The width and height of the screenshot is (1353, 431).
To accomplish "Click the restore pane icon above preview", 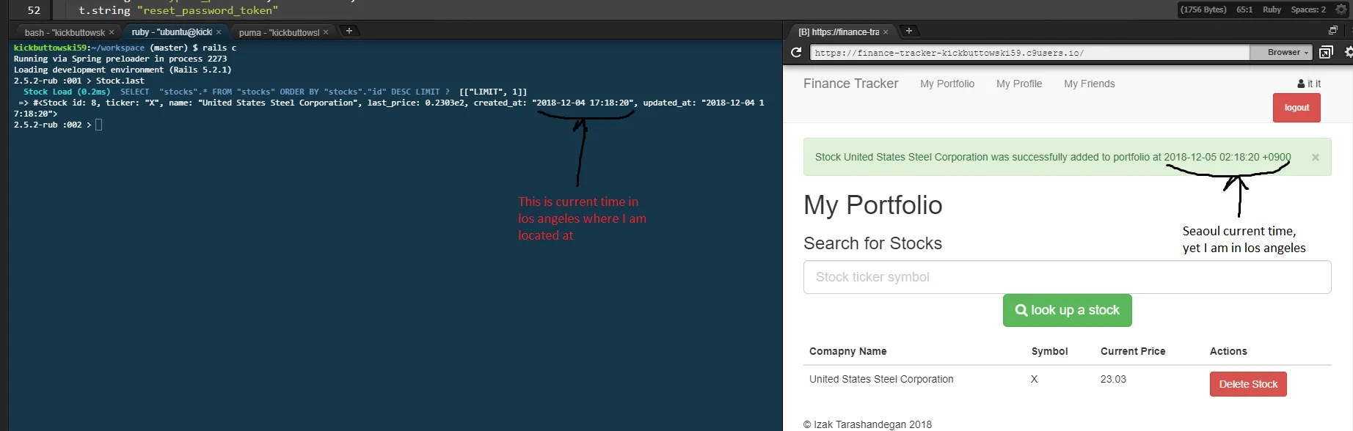I will [1333, 30].
